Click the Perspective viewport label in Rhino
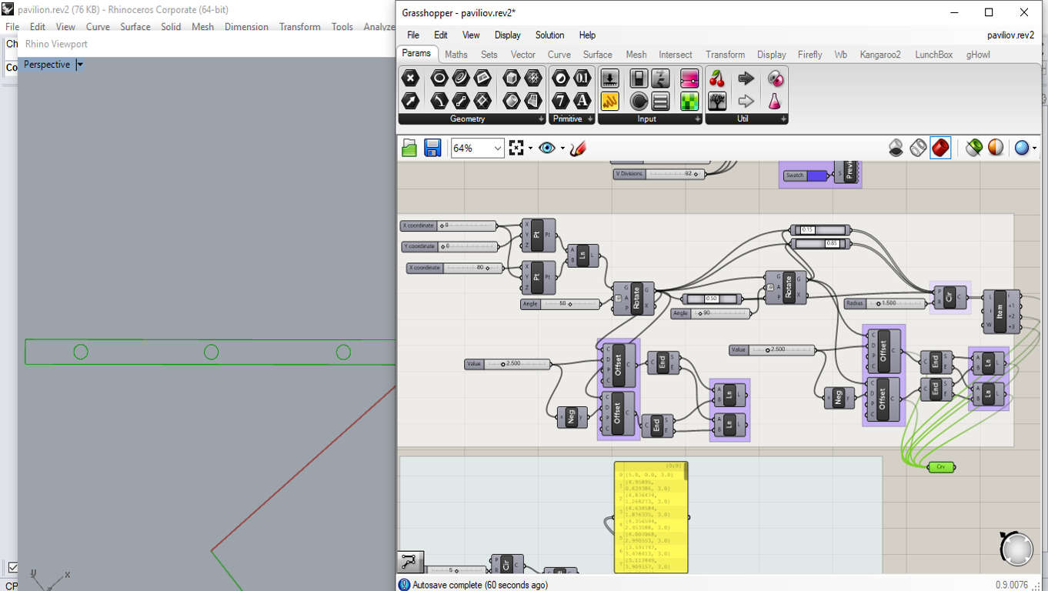This screenshot has width=1048, height=591. pos(47,65)
